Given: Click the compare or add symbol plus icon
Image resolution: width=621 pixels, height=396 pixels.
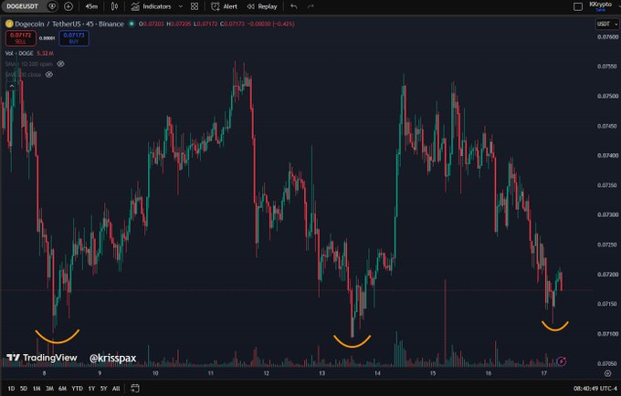Looking at the screenshot, I should [x=68, y=6].
